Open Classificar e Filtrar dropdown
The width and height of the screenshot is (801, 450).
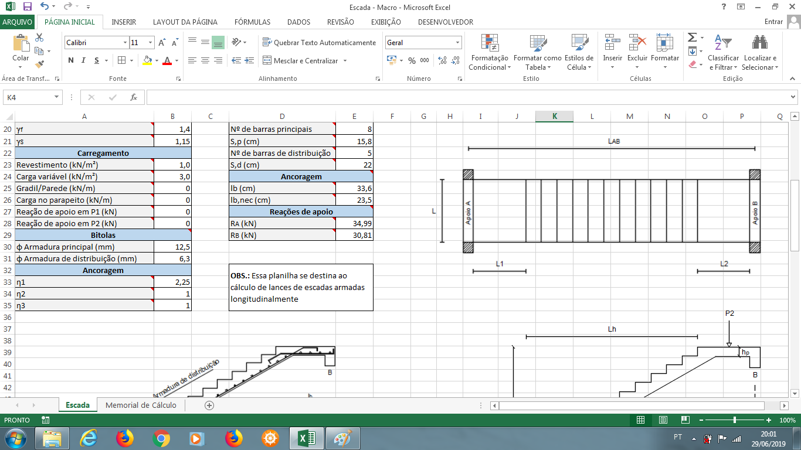point(723,53)
